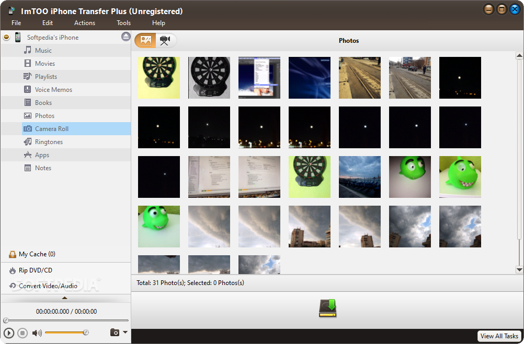This screenshot has height=344, width=524.
Task: Play media with the play button
Action: click(x=9, y=333)
